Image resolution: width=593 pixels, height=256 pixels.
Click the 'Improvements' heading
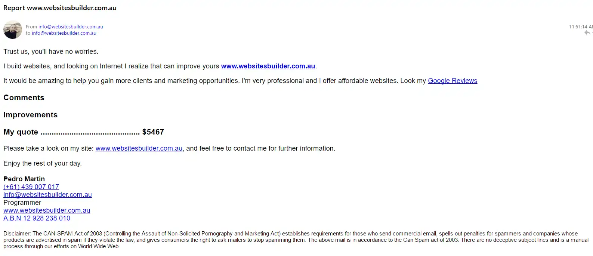30,115
